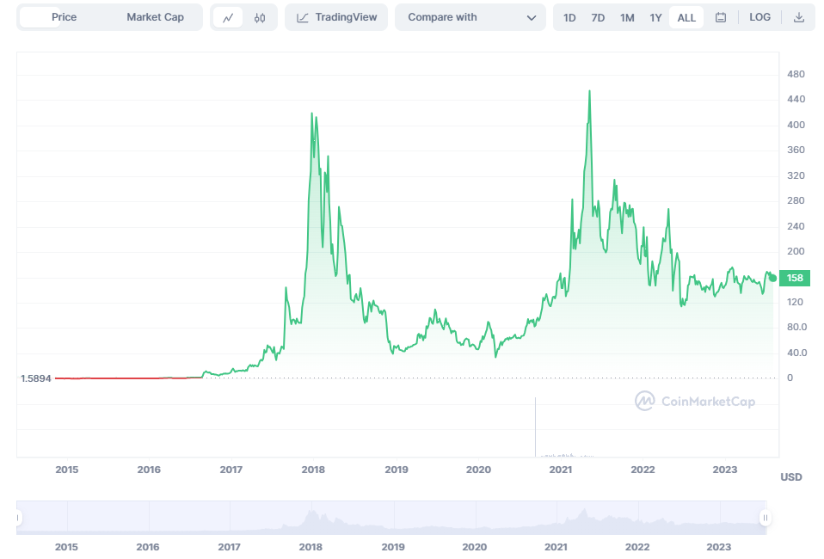Click the ALL time range button

[x=686, y=16]
